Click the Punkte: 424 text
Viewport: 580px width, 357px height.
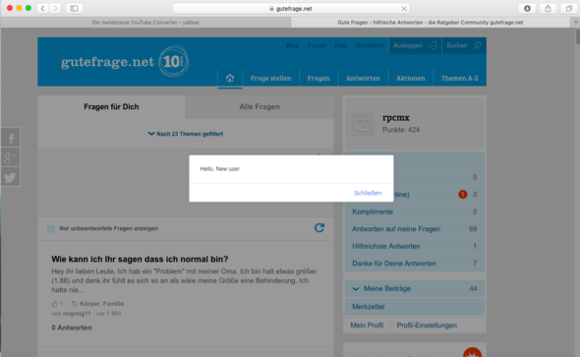point(401,130)
